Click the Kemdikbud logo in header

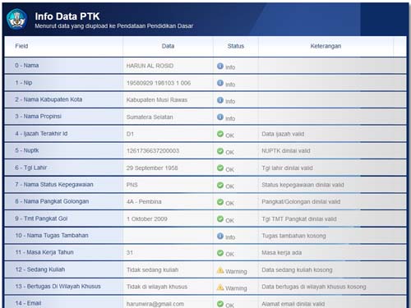coord(16,19)
